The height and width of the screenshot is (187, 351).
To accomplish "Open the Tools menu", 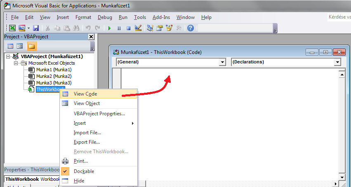I will (140, 17).
